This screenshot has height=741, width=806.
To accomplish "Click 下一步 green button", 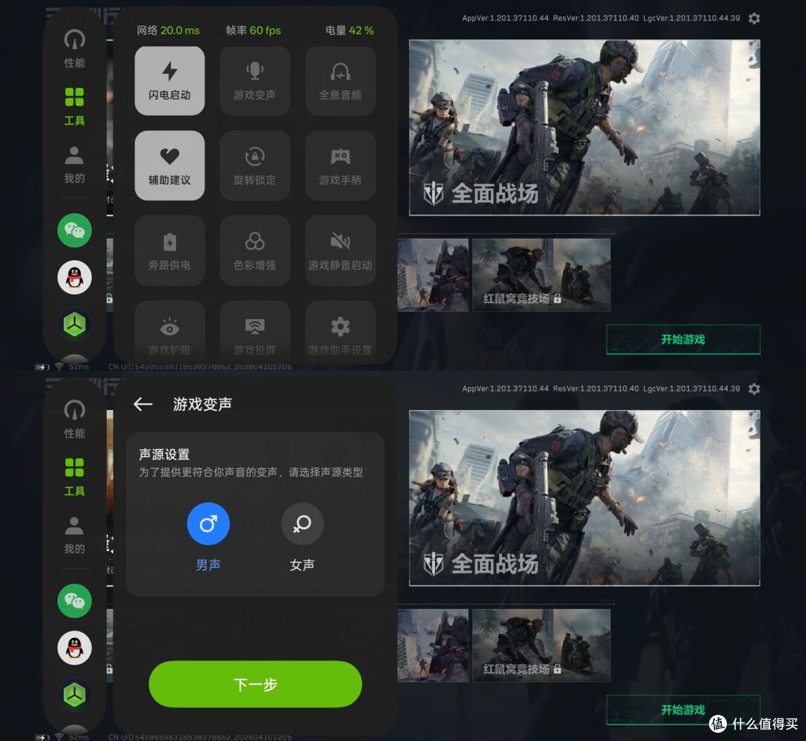I will 255,684.
